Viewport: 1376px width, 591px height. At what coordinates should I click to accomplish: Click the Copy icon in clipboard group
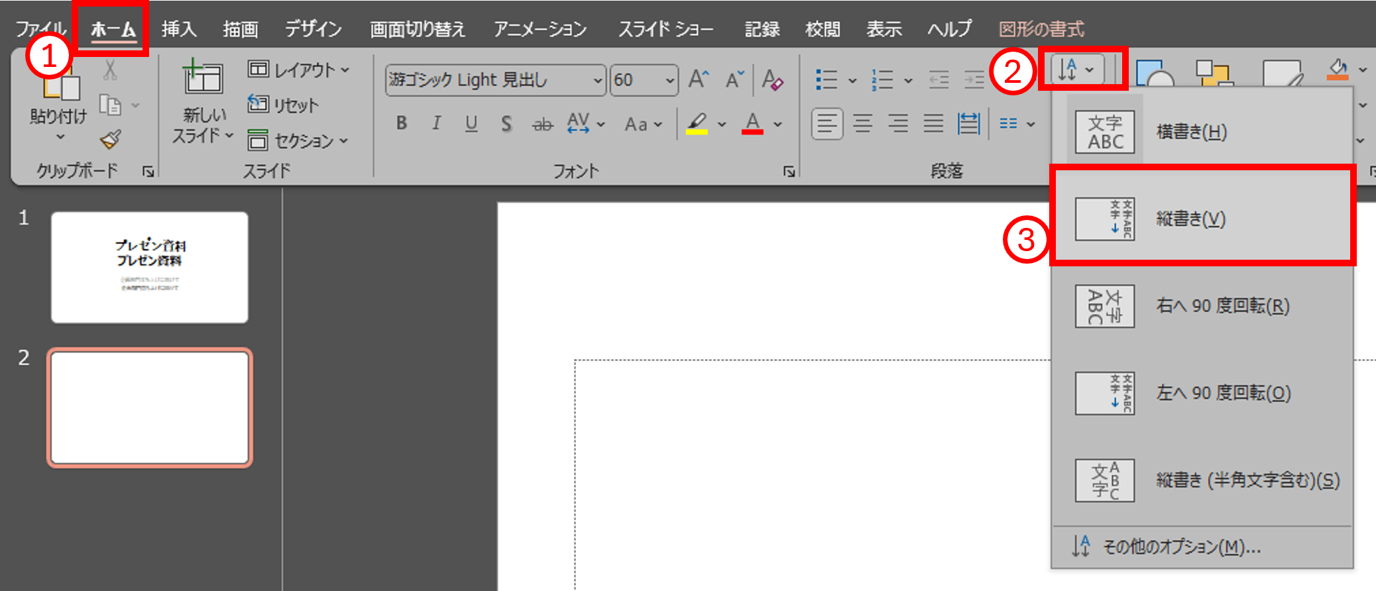tap(110, 105)
